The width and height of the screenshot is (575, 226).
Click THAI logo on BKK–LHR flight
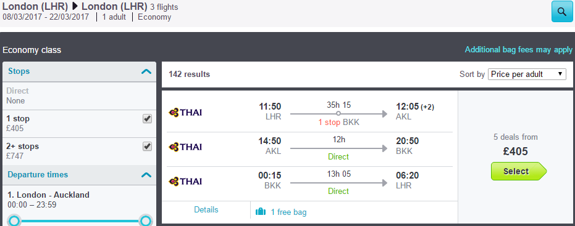point(185,182)
